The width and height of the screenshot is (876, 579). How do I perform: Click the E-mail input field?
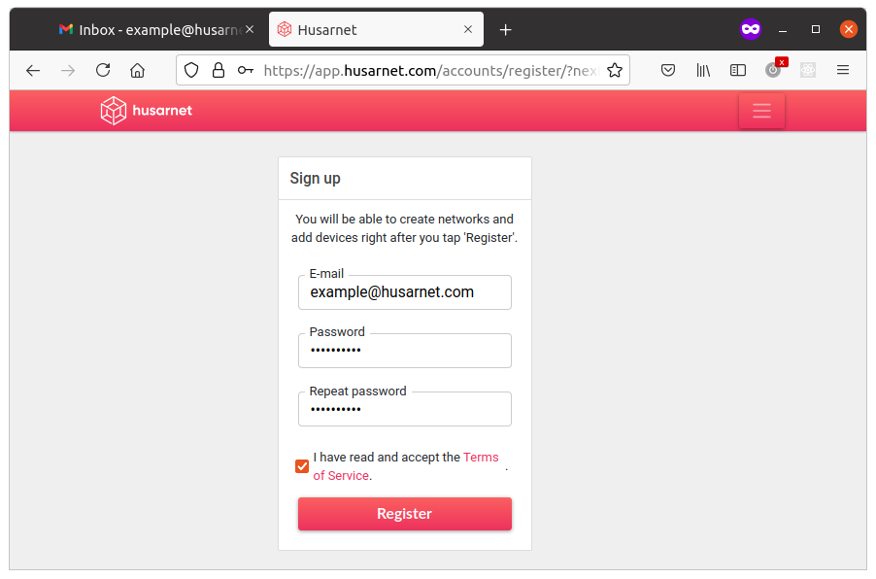(x=404, y=291)
